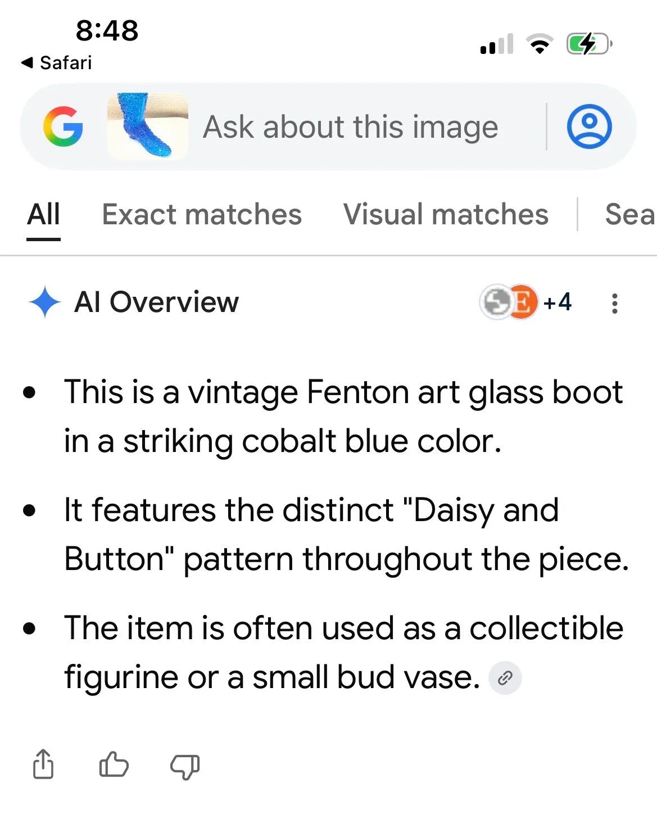
Task: Tap the Ask about this image field
Action: (350, 126)
